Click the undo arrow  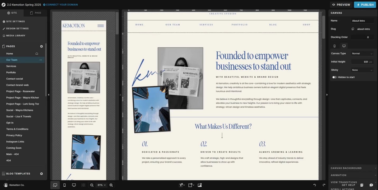(315, 185)
